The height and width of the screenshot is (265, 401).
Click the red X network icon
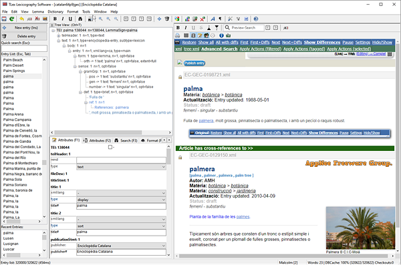[203, 19]
